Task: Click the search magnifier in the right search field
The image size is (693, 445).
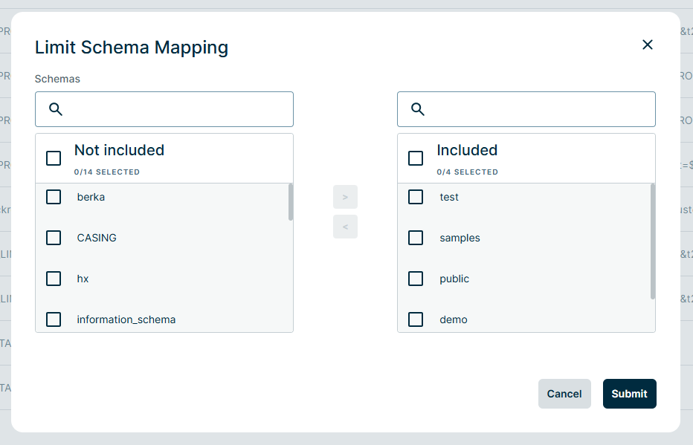Action: tap(417, 108)
